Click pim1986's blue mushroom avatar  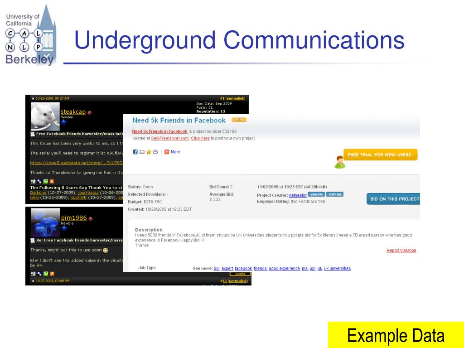click(x=46, y=222)
